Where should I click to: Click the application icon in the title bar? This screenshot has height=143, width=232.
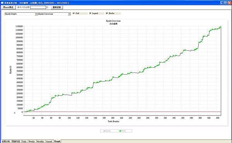coord(2,3)
